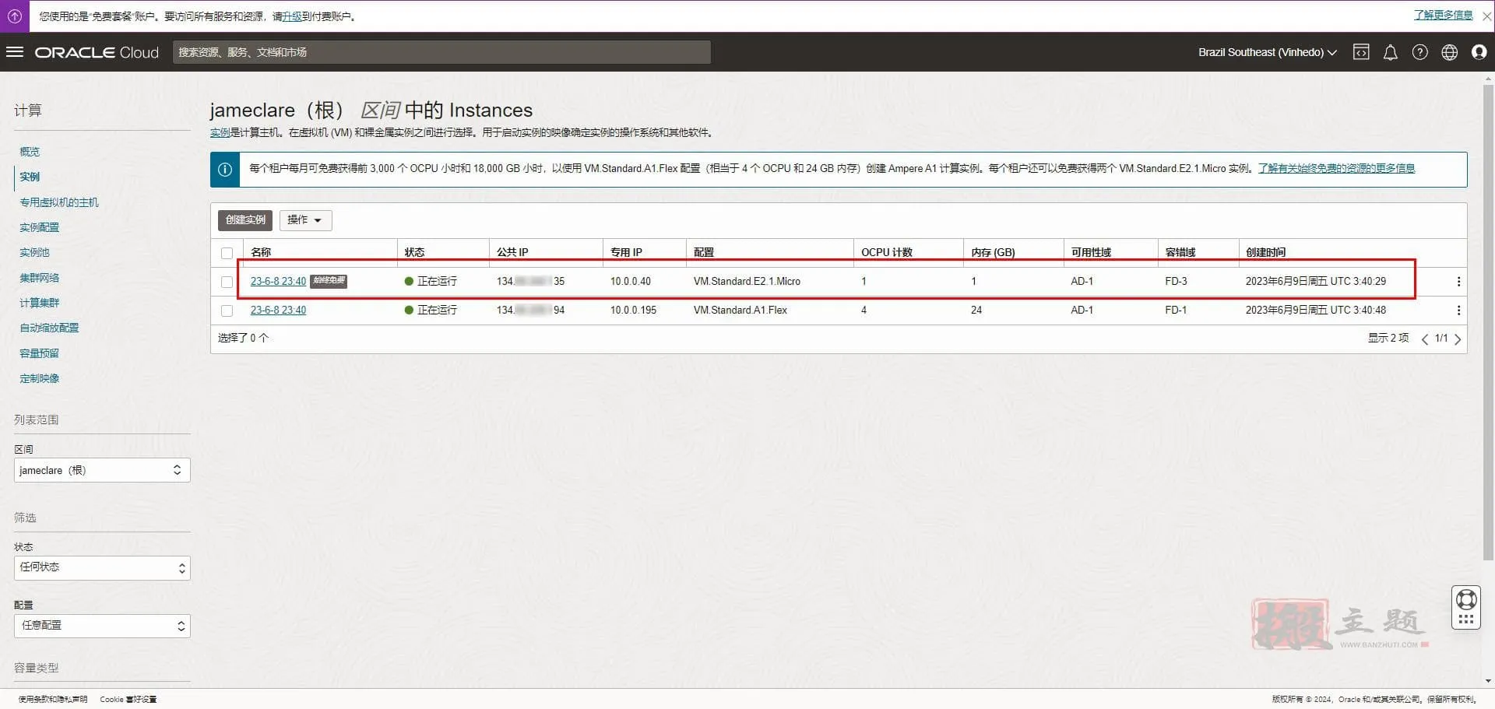Click the 始终免费 badge
Viewport: 1495px width, 709px height.
point(329,281)
